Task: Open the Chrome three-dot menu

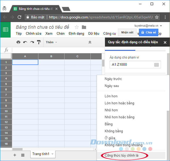Action: point(165,17)
